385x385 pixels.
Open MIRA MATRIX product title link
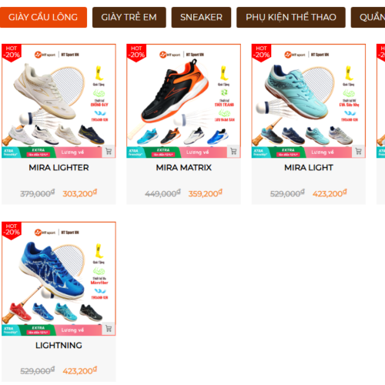pos(184,168)
